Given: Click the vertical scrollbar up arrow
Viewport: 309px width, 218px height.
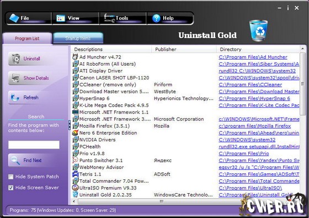Looking at the screenshot, I should [x=302, y=49].
